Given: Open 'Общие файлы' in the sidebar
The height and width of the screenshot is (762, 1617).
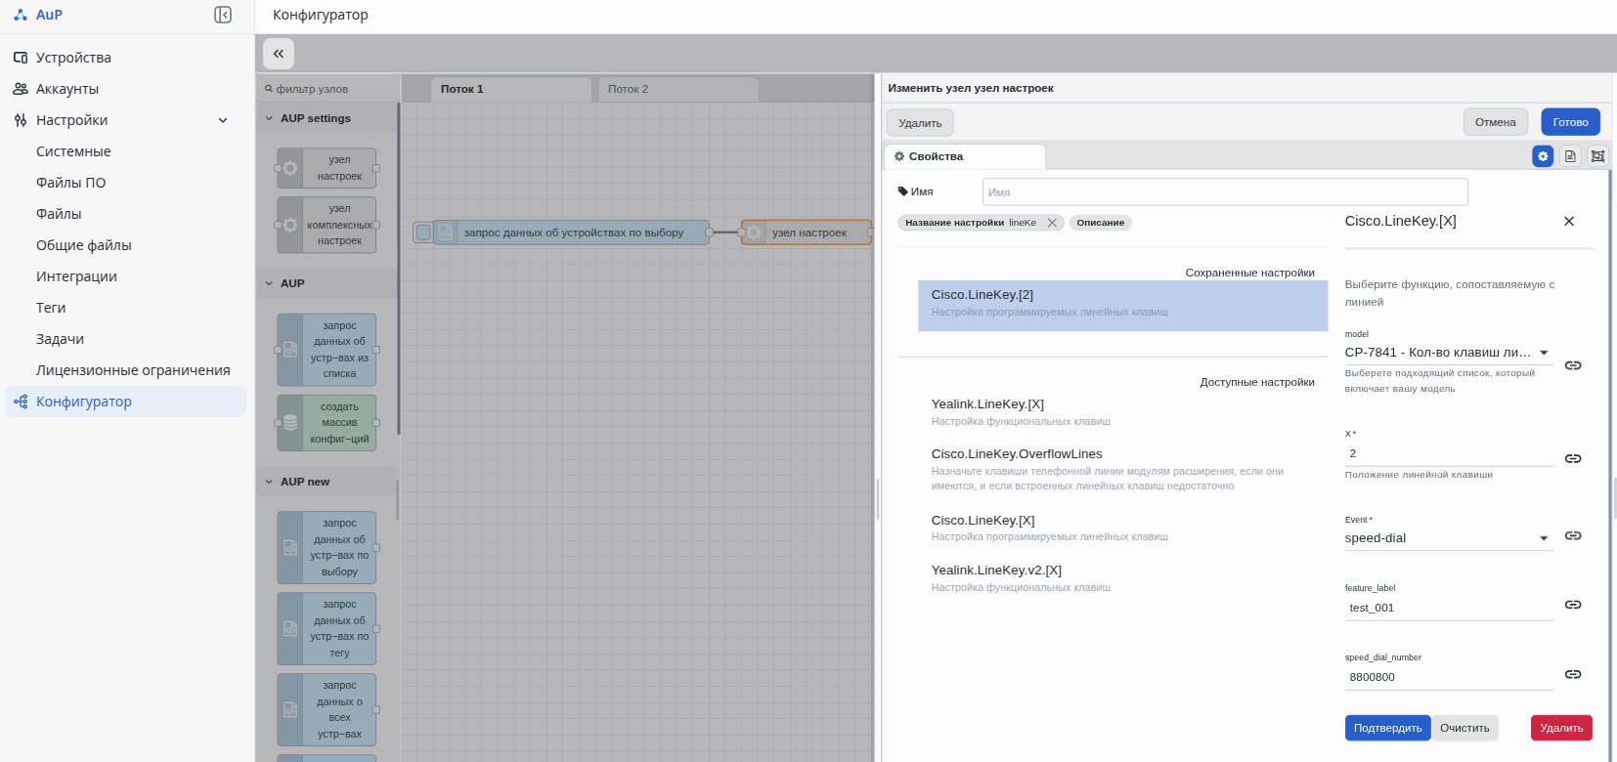Looking at the screenshot, I should click(83, 245).
